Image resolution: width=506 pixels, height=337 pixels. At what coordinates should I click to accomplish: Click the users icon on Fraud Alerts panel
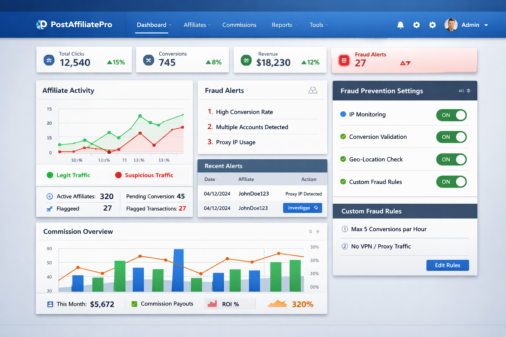pos(313,90)
